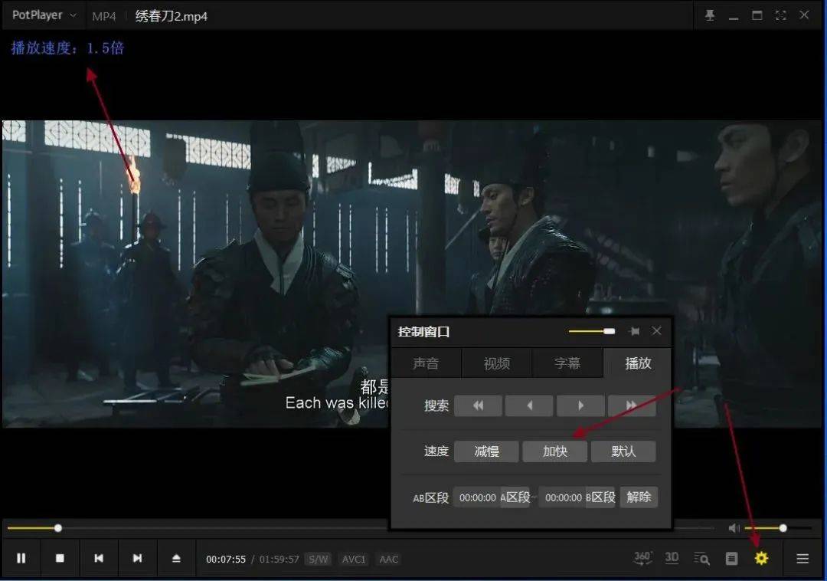
Task: Select the 播放 tab
Action: point(638,363)
